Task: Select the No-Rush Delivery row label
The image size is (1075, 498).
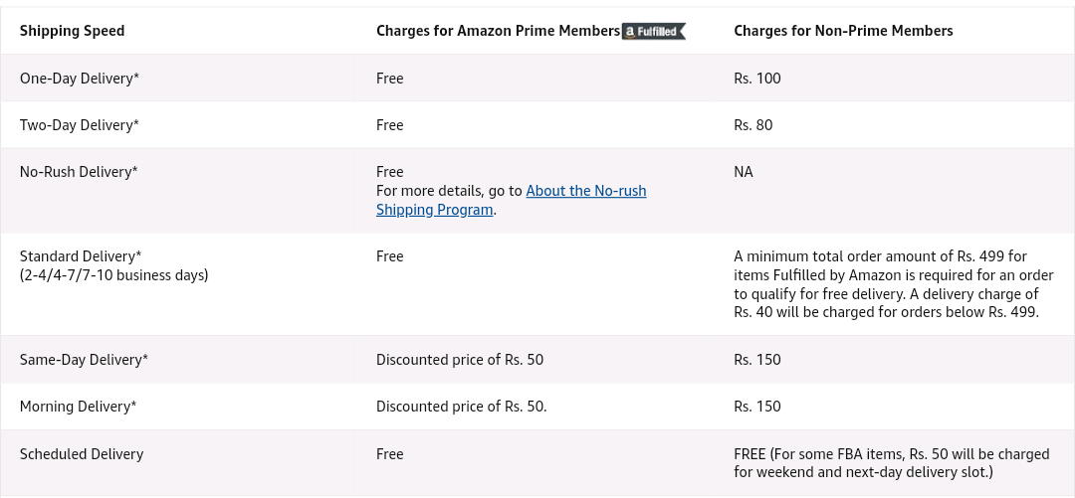Action: (79, 171)
